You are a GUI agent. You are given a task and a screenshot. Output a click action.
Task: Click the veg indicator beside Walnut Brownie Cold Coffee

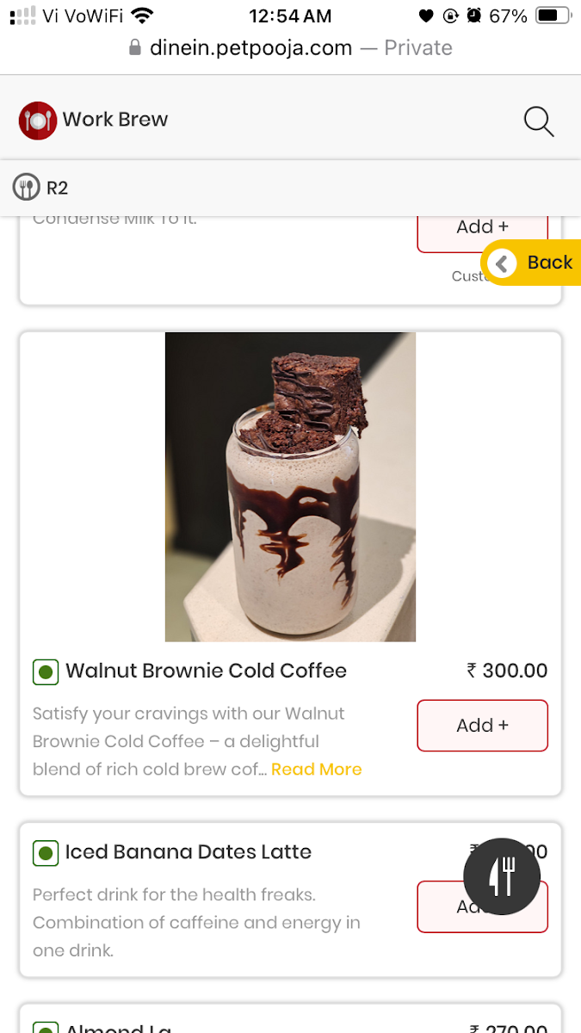coord(45,671)
